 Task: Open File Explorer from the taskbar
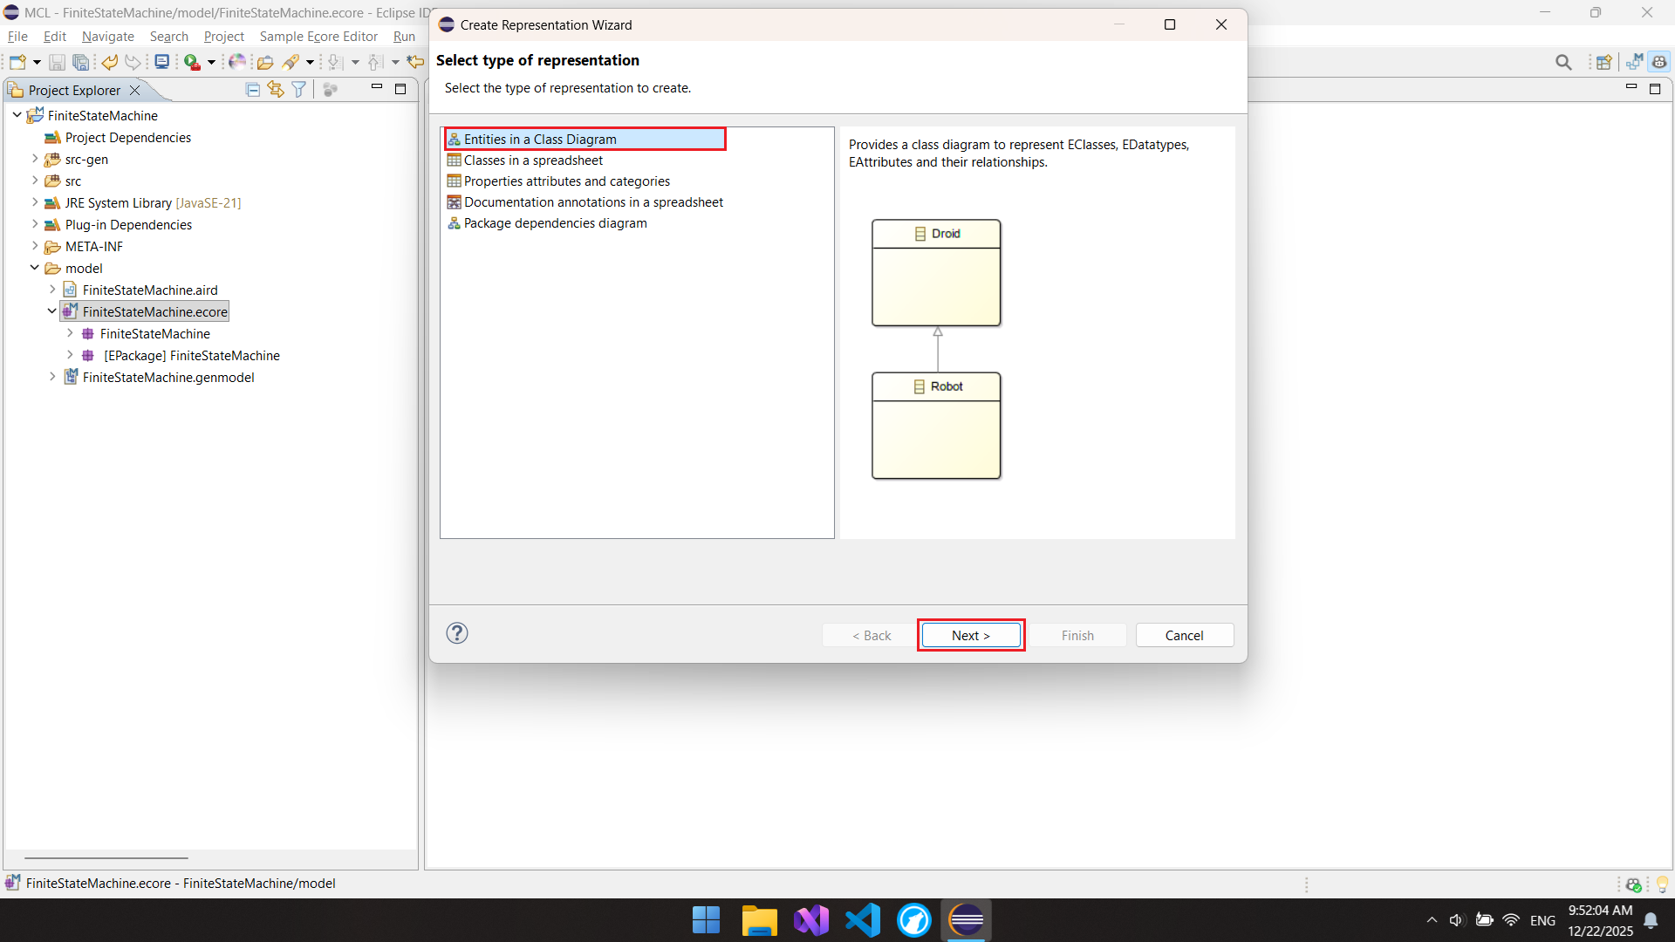pos(759,920)
